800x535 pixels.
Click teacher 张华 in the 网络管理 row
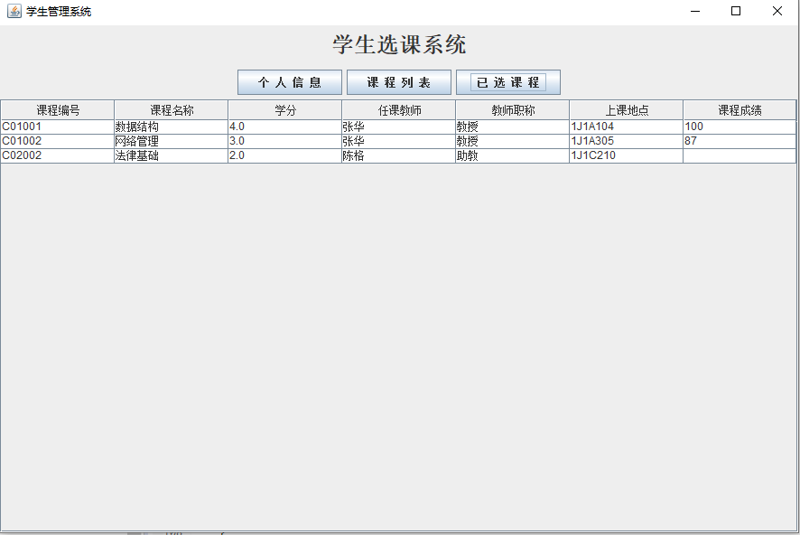point(399,141)
